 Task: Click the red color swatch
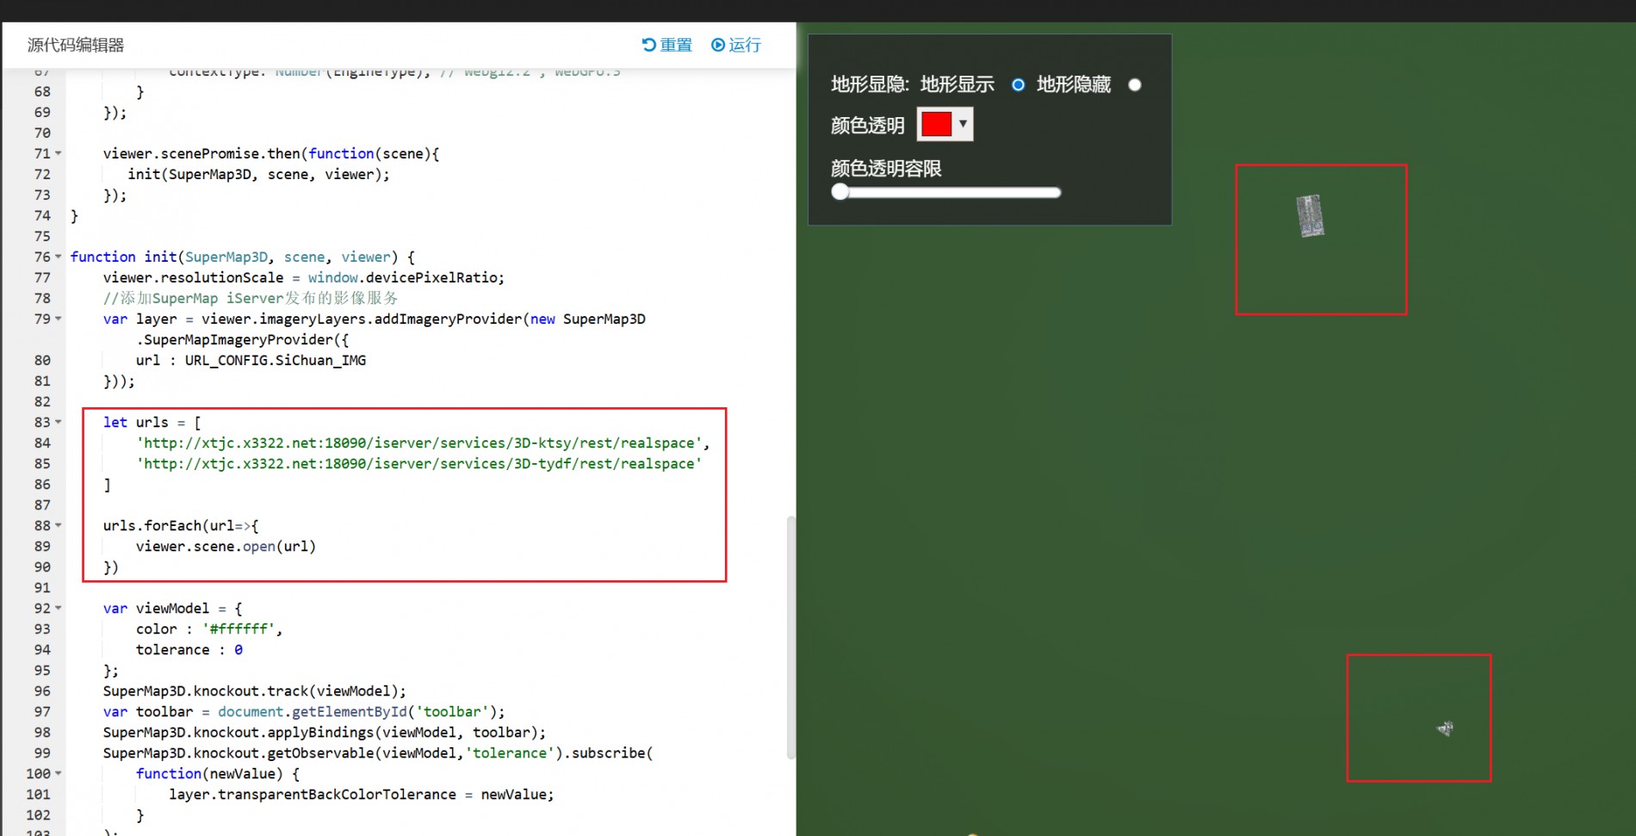936,124
